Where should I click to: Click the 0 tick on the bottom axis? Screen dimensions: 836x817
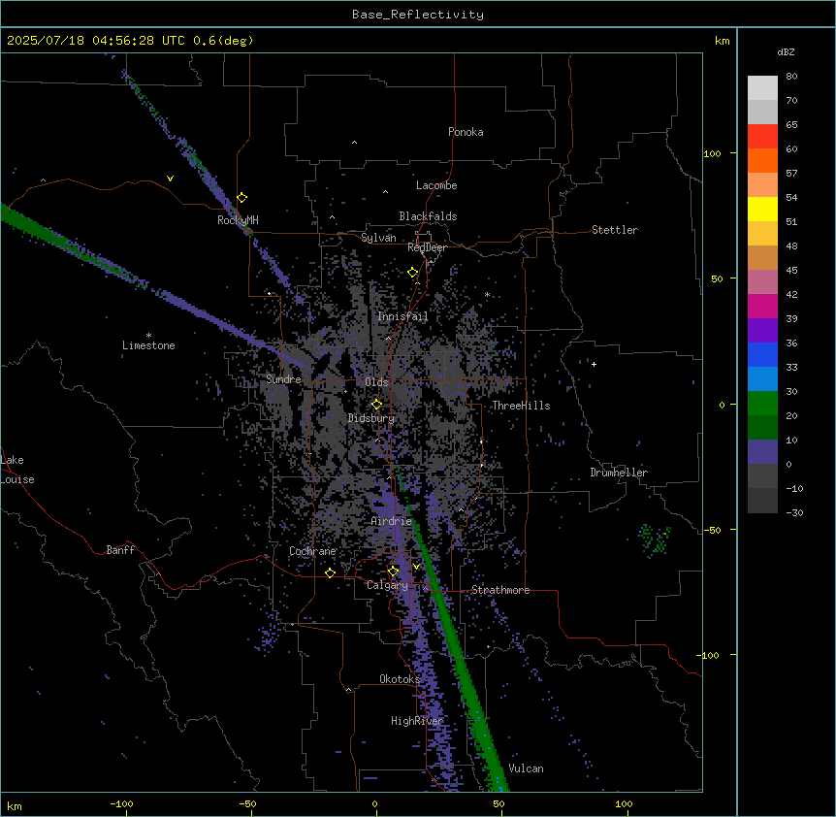coord(374,803)
